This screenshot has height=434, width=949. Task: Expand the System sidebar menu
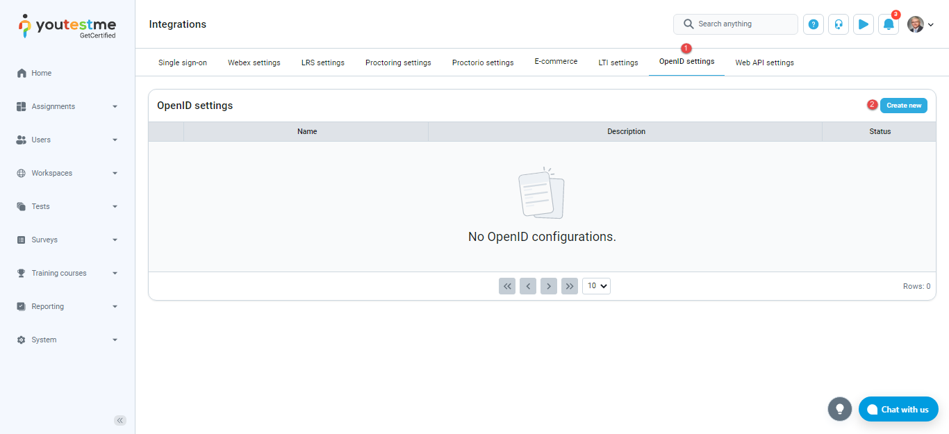[67, 340]
